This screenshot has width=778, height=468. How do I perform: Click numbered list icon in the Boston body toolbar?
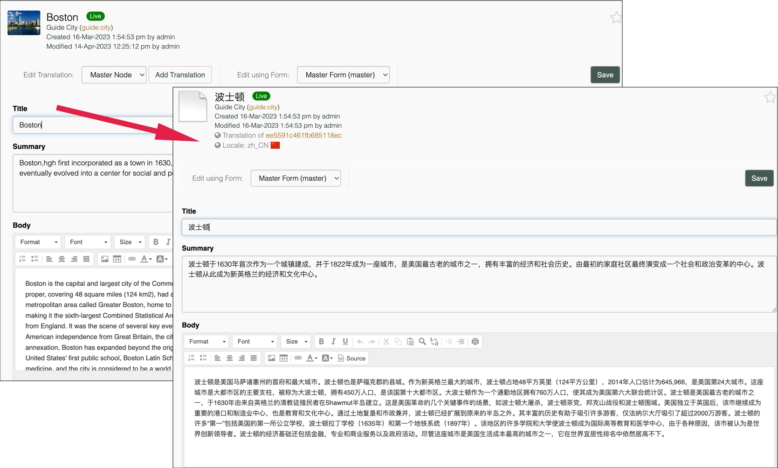coord(22,259)
